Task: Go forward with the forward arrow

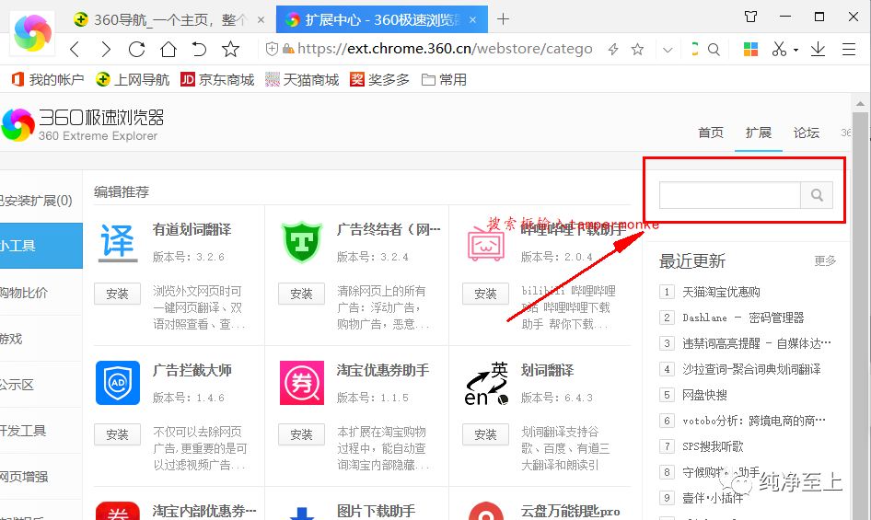Action: (x=106, y=50)
